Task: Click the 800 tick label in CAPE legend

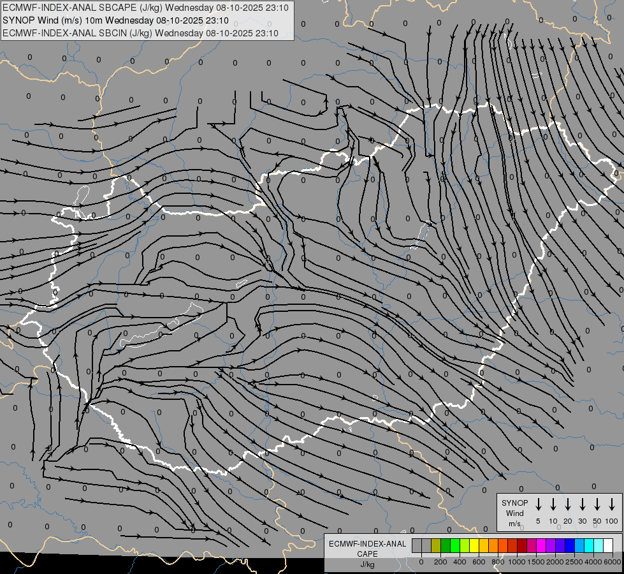Action: click(498, 562)
